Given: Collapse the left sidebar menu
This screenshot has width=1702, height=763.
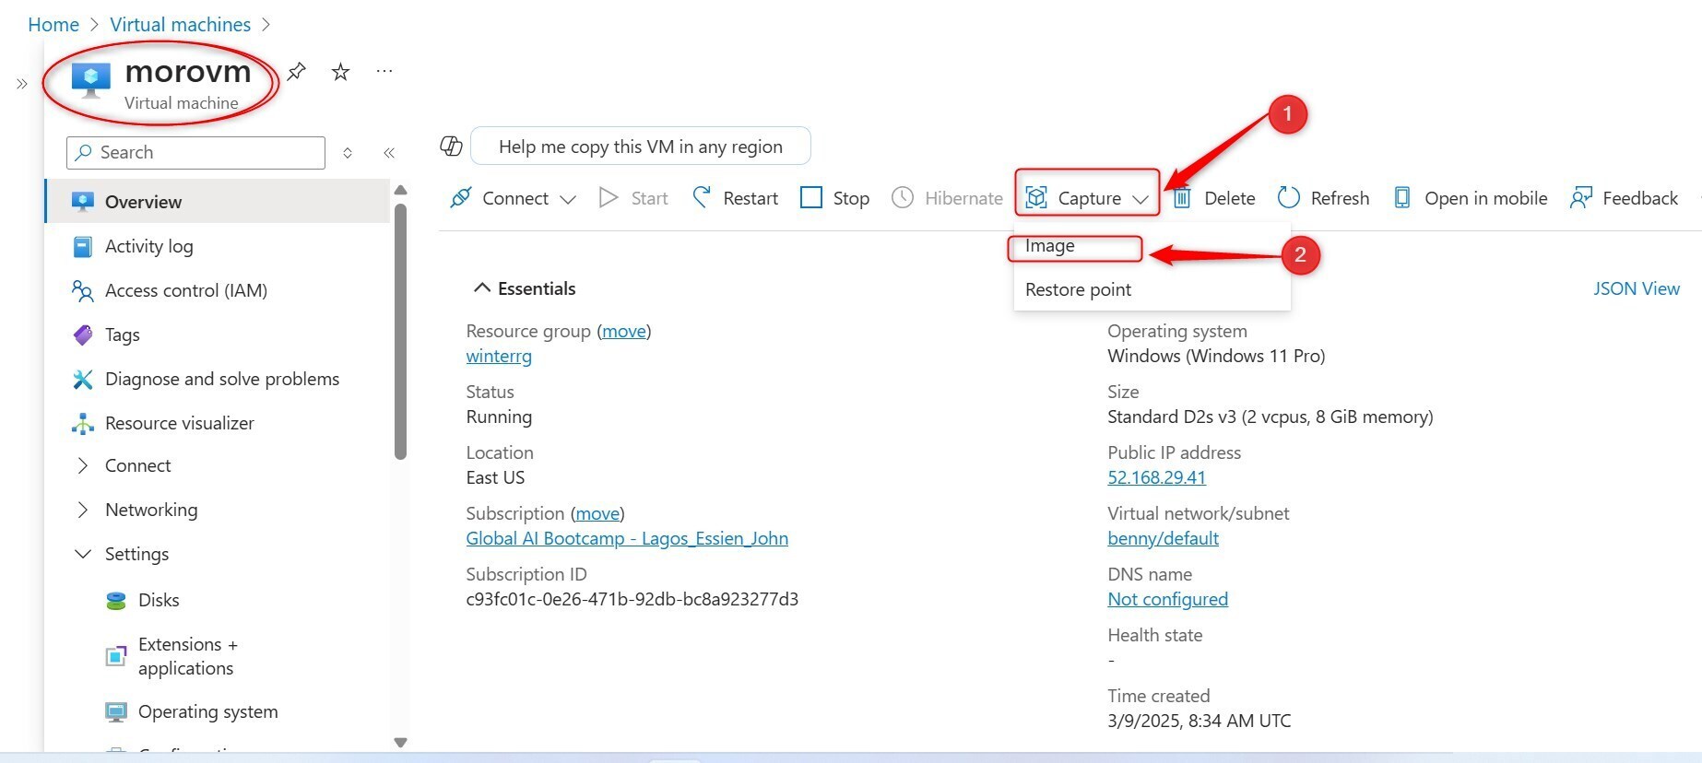Looking at the screenshot, I should pyautogui.click(x=389, y=153).
